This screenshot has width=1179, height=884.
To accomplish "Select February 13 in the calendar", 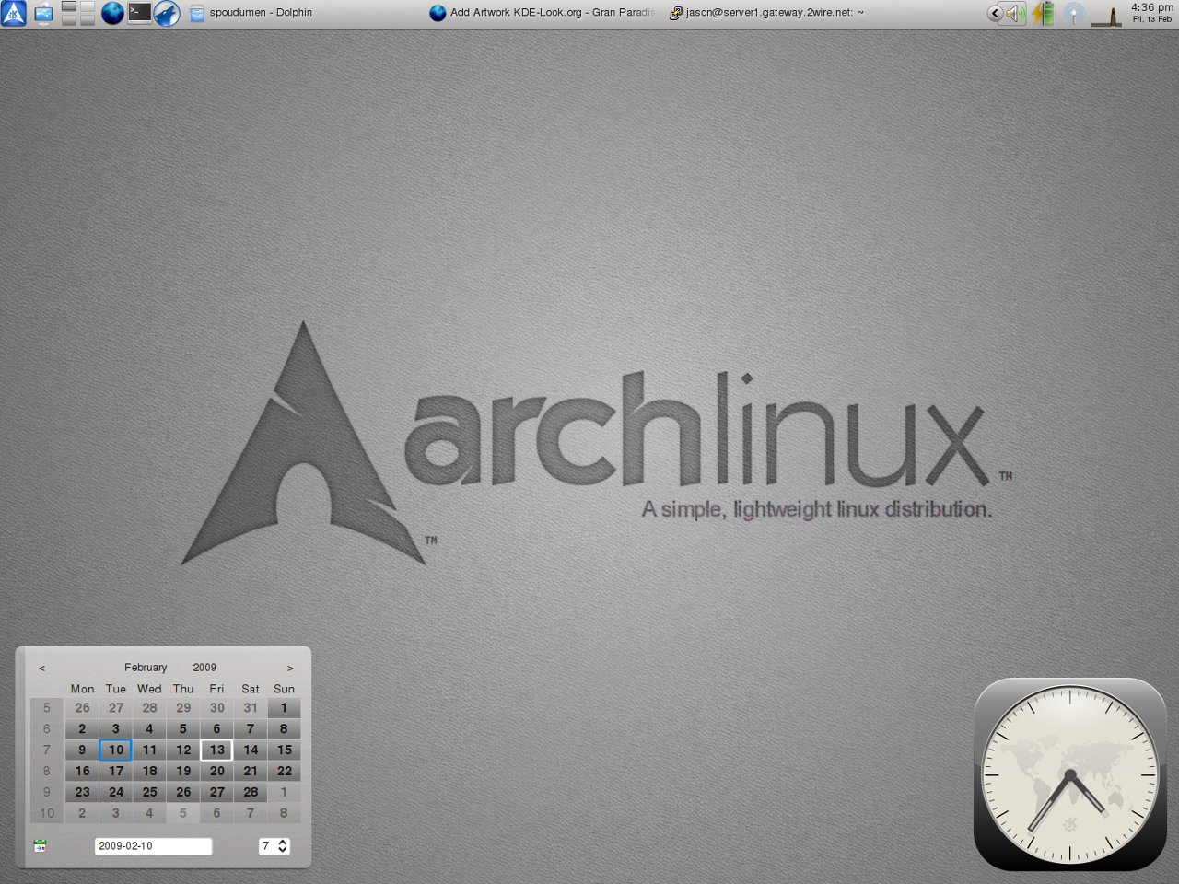I will pos(216,750).
